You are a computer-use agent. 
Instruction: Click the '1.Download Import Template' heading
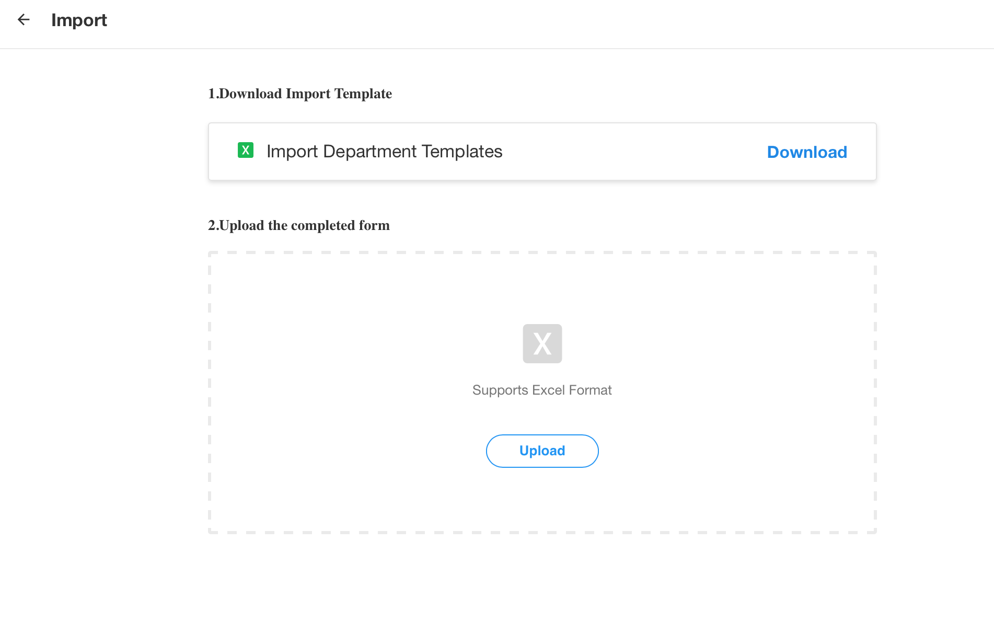click(x=299, y=94)
